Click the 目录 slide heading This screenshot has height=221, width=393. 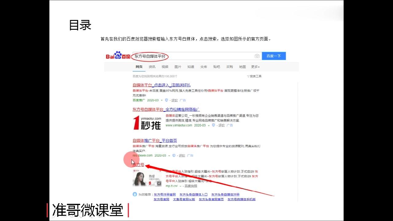click(80, 25)
